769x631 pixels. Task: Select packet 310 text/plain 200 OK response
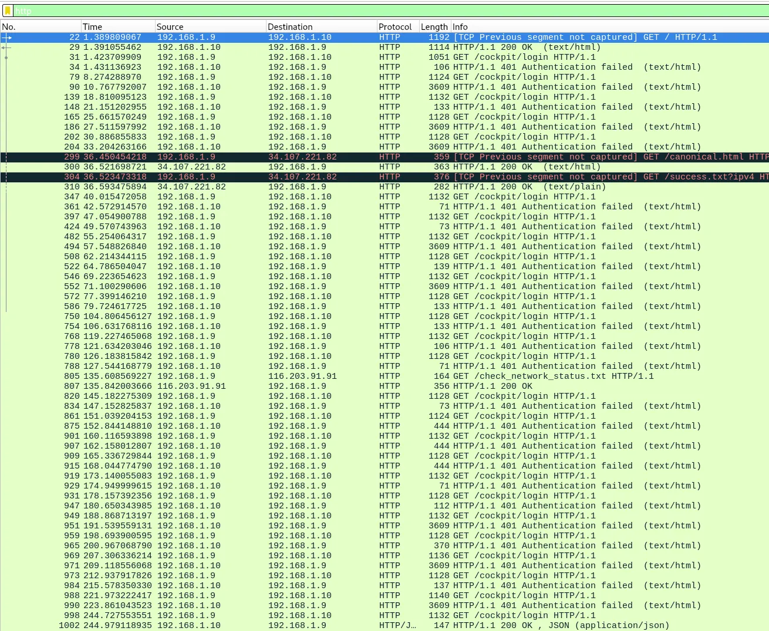pos(352,187)
